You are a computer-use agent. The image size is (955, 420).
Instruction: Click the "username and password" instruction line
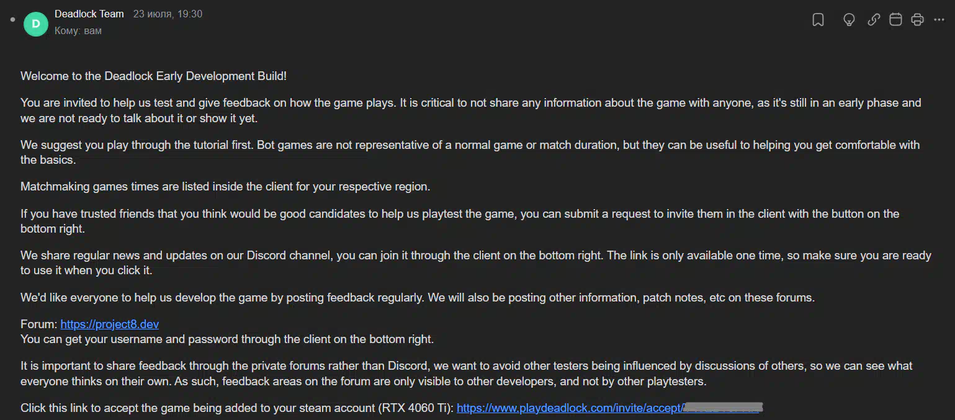point(227,339)
